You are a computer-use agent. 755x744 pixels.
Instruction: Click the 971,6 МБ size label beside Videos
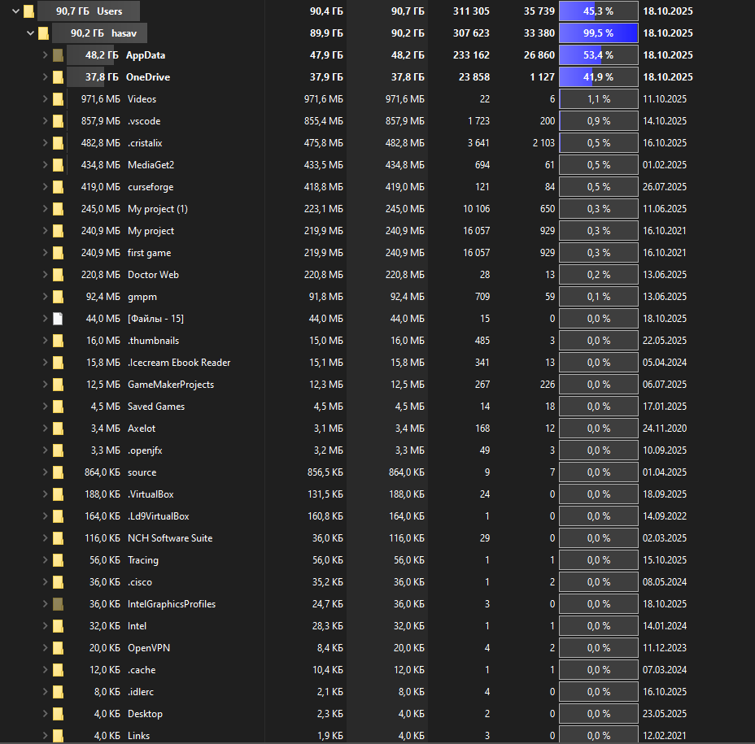101,99
